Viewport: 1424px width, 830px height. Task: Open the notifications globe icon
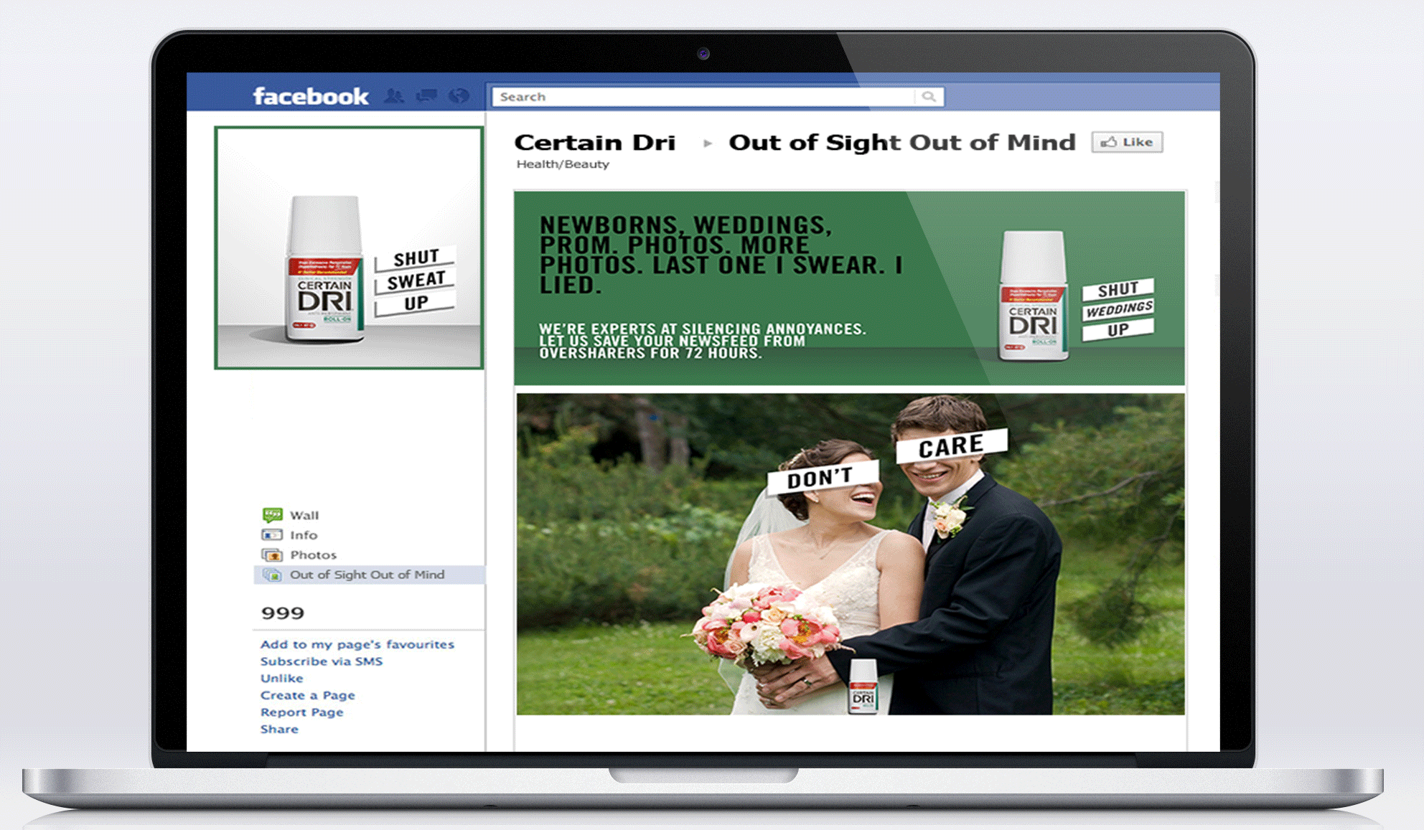pos(459,95)
